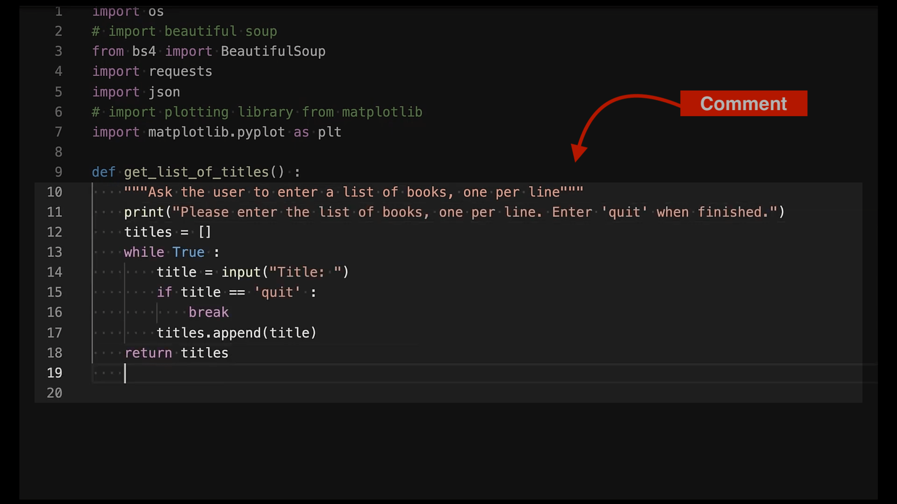This screenshot has width=897, height=504.
Task: Click the empty line 20
Action: click(187, 392)
